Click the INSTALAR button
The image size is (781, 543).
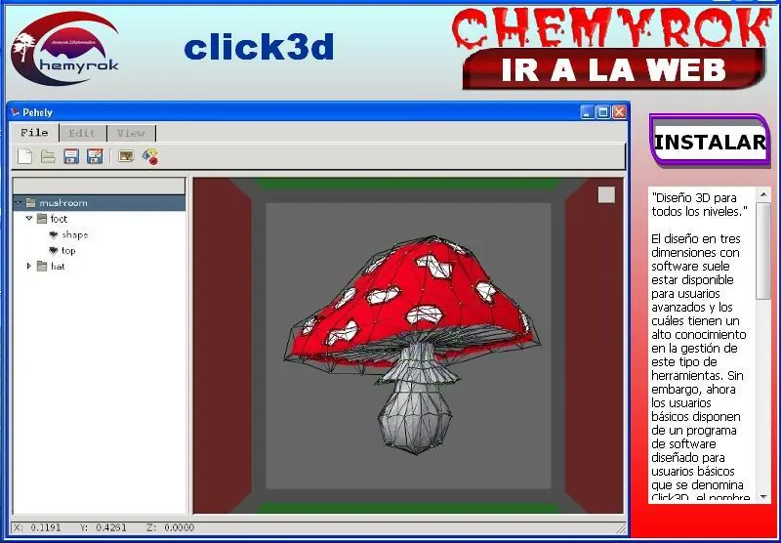tap(710, 141)
